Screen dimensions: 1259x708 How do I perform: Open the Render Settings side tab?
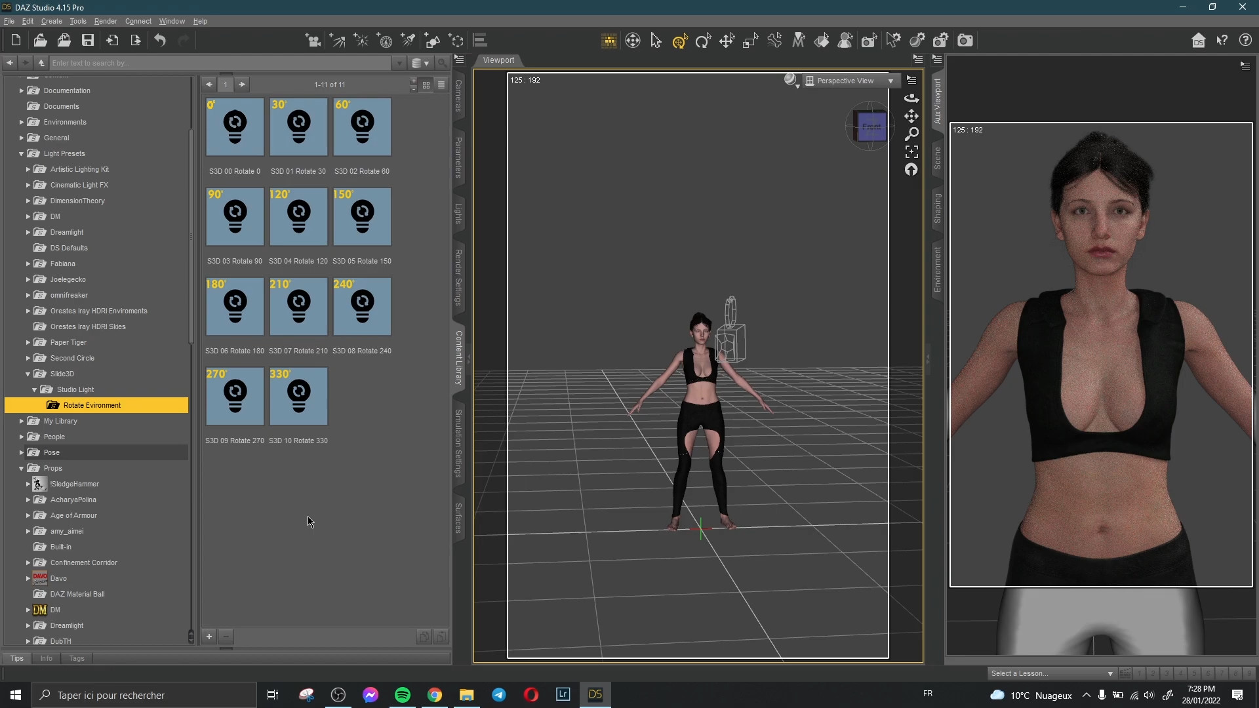[x=458, y=277]
